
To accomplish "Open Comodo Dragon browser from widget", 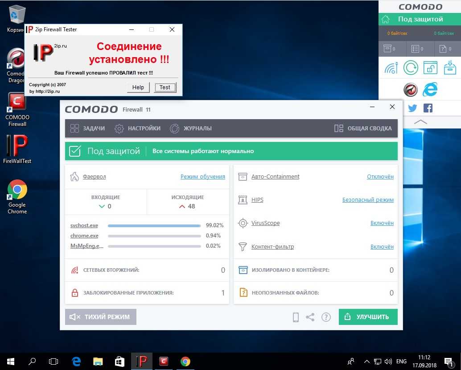I will (x=410, y=90).
